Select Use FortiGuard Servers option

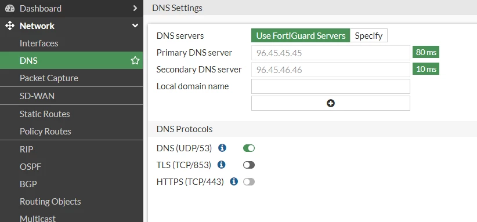[301, 35]
